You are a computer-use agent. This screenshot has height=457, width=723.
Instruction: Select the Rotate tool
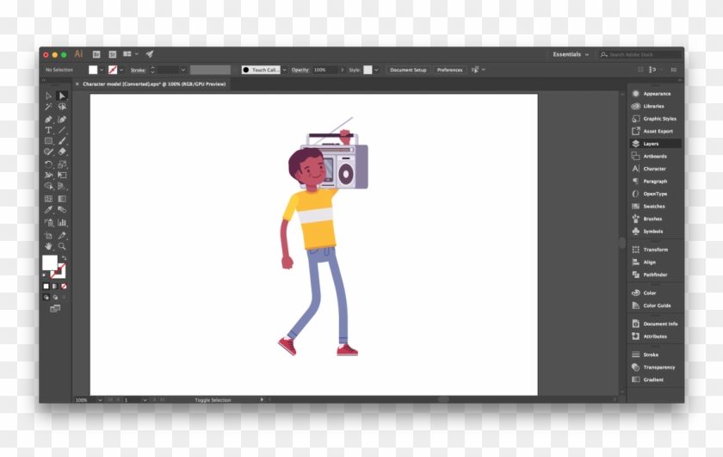[x=48, y=164]
